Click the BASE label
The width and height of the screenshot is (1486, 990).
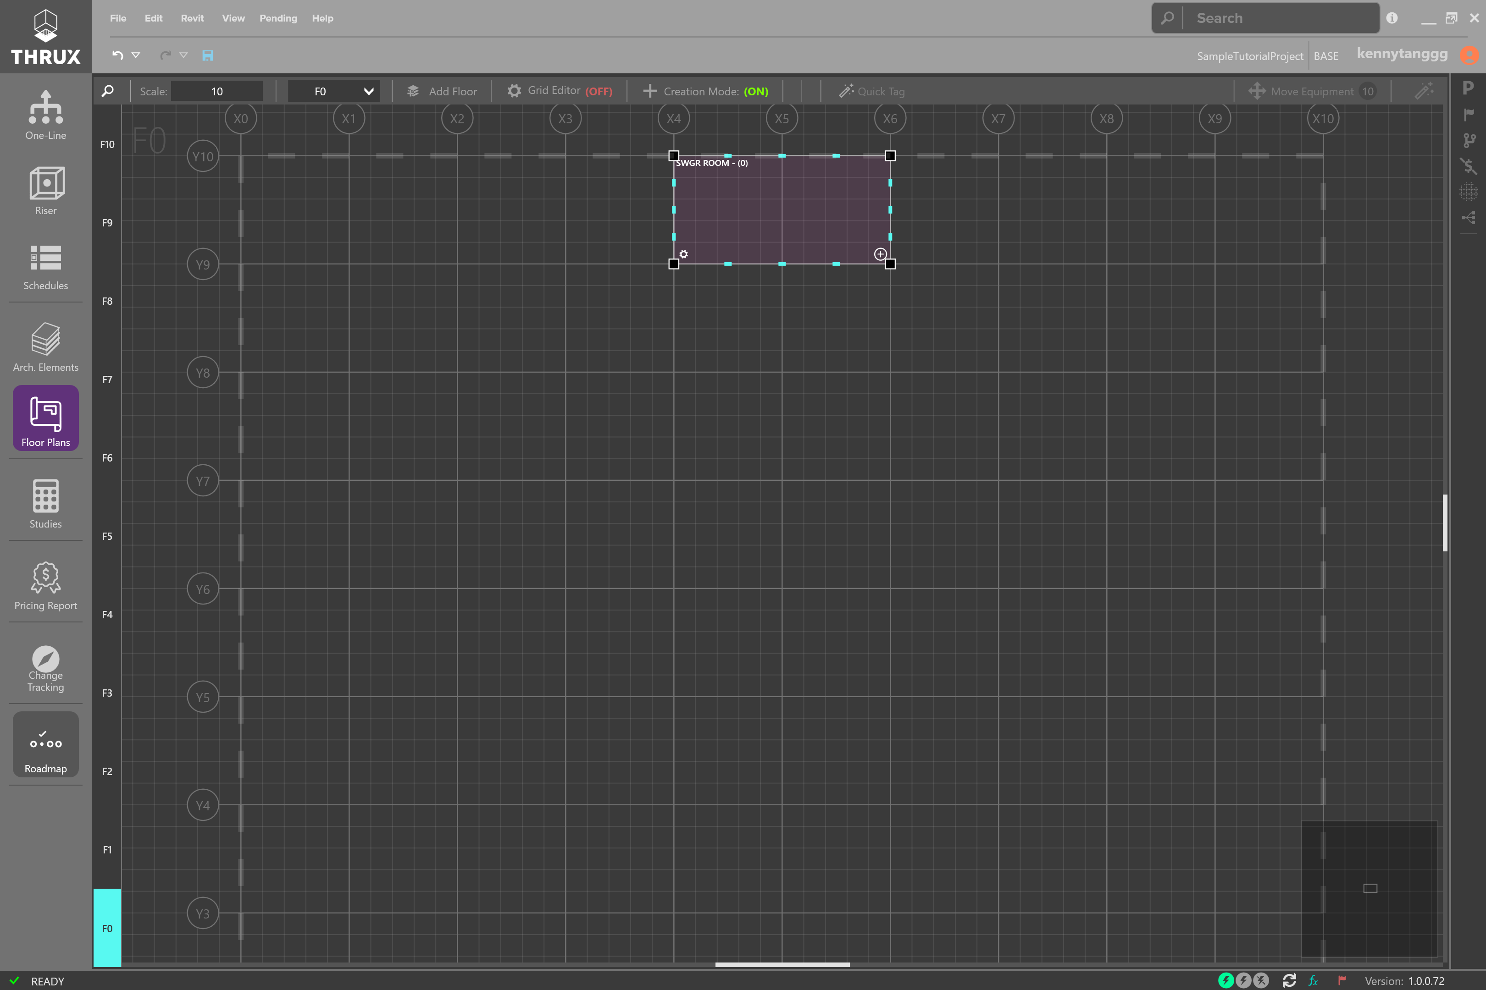(1326, 56)
